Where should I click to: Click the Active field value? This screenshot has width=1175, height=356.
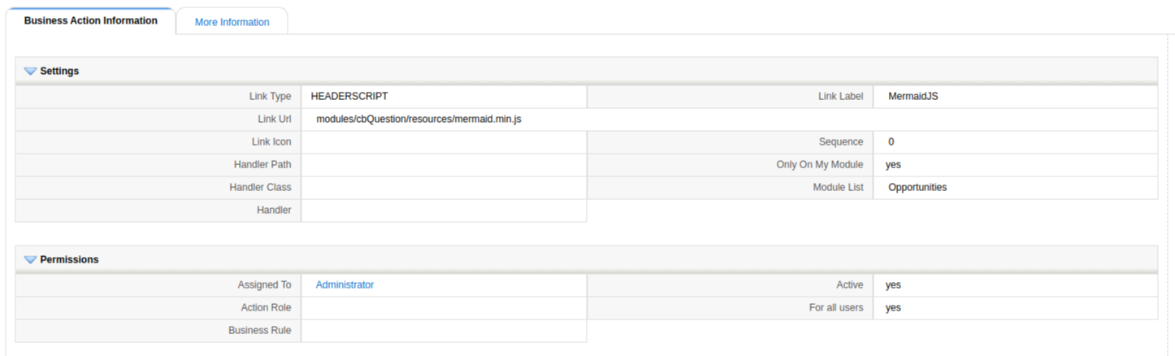pos(893,285)
